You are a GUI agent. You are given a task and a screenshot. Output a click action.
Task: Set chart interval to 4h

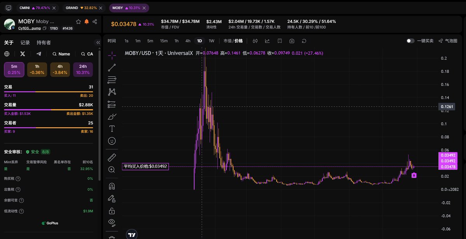[188, 41]
